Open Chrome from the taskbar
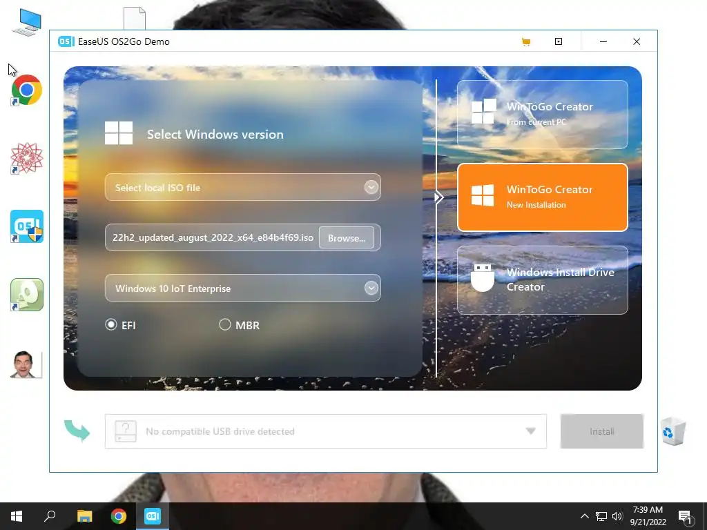The image size is (707, 530). 119,516
